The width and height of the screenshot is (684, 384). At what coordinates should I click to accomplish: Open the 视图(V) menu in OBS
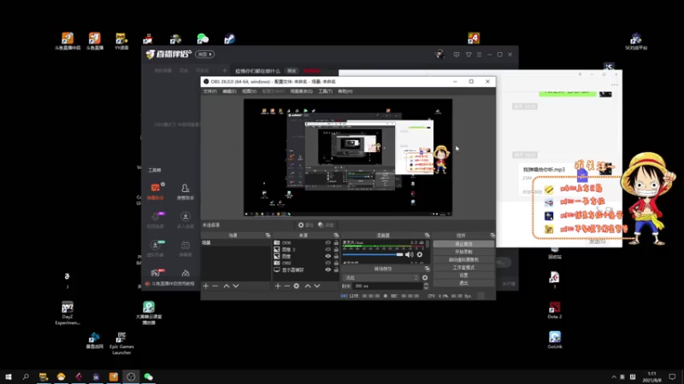249,91
